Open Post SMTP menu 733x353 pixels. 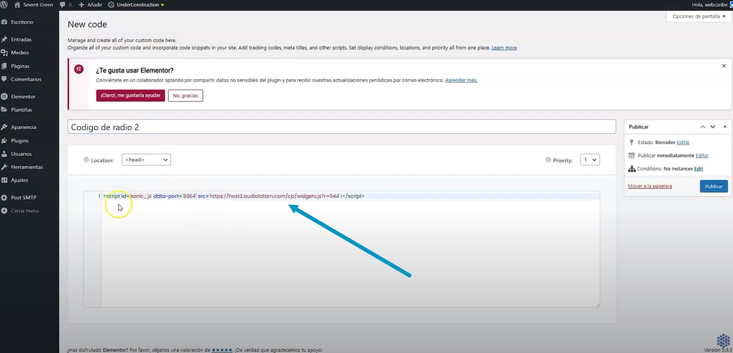tap(24, 198)
